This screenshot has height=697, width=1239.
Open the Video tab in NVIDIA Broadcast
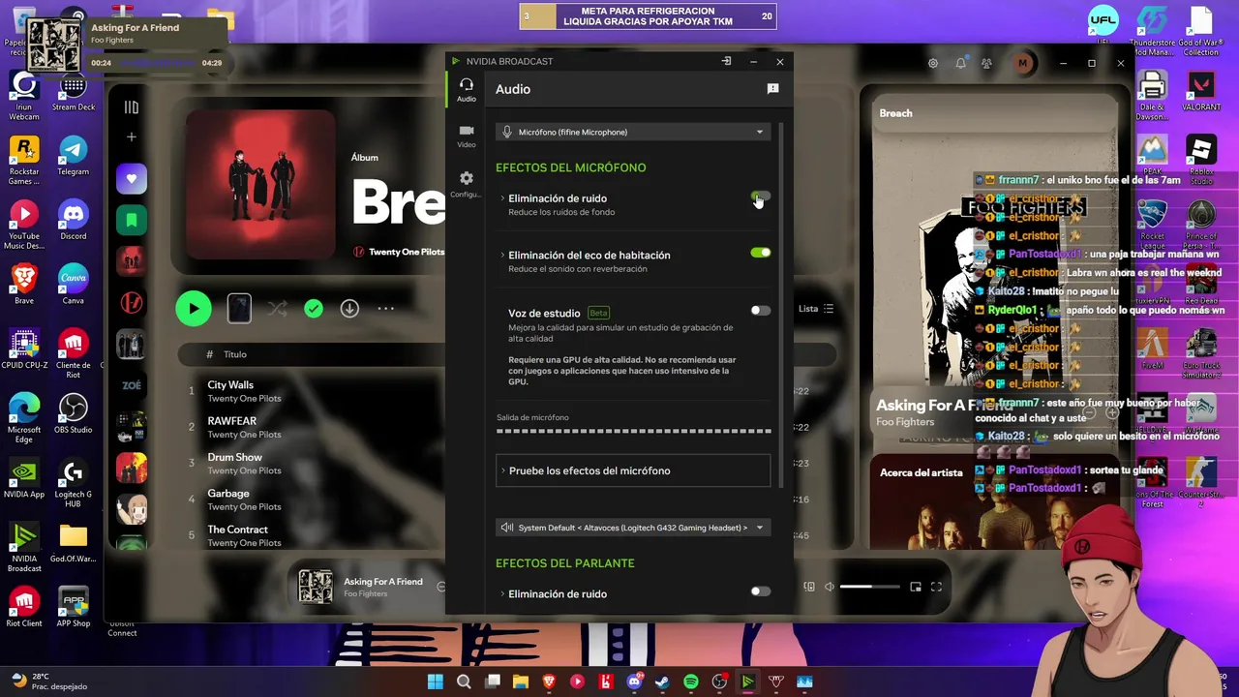tap(467, 136)
